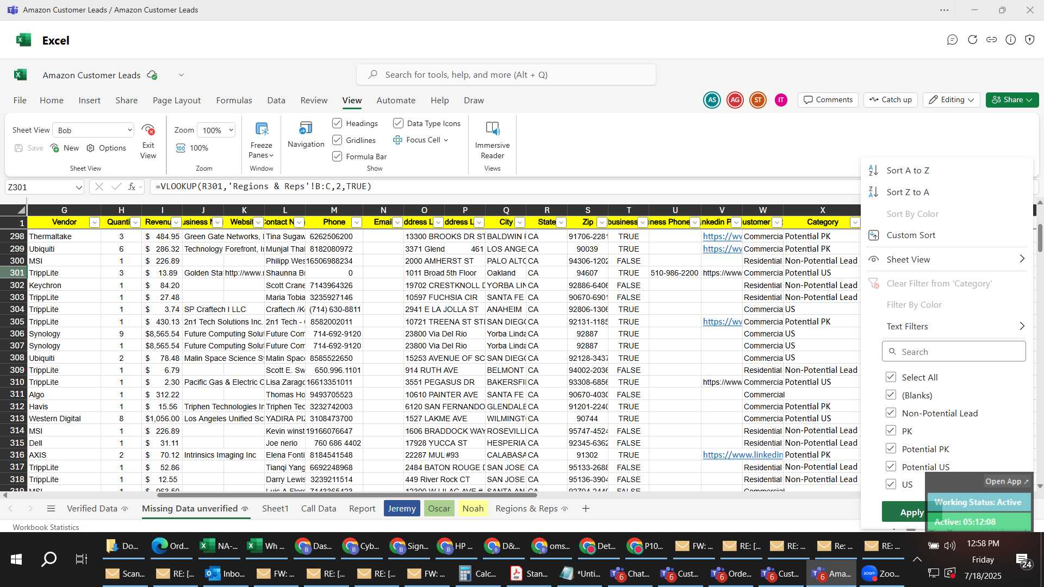Copy link icon in Teams header
Screen dimensions: 1044x587
pos(992,40)
